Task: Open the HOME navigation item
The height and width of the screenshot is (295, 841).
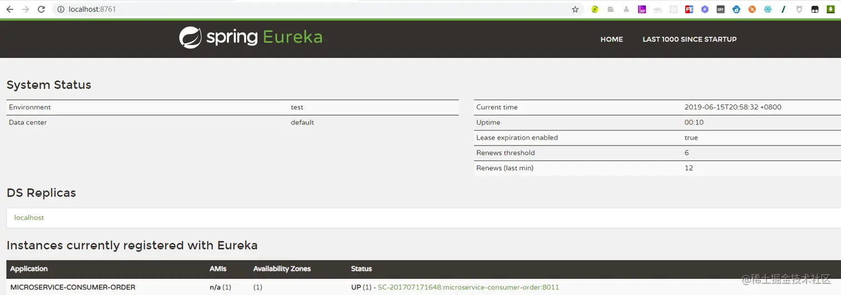Action: click(612, 39)
